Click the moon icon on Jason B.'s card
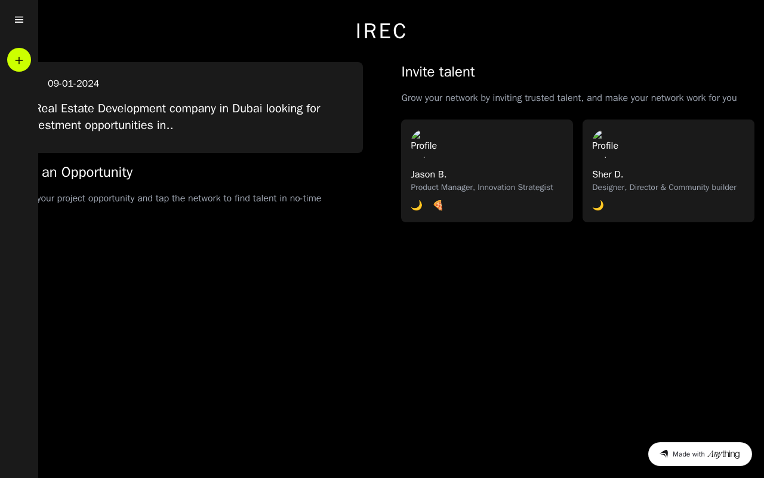 [x=417, y=206]
